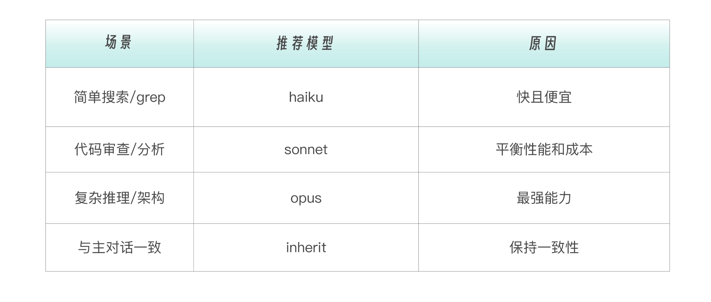Click the 与主对话一致 scenario cell

(x=119, y=247)
